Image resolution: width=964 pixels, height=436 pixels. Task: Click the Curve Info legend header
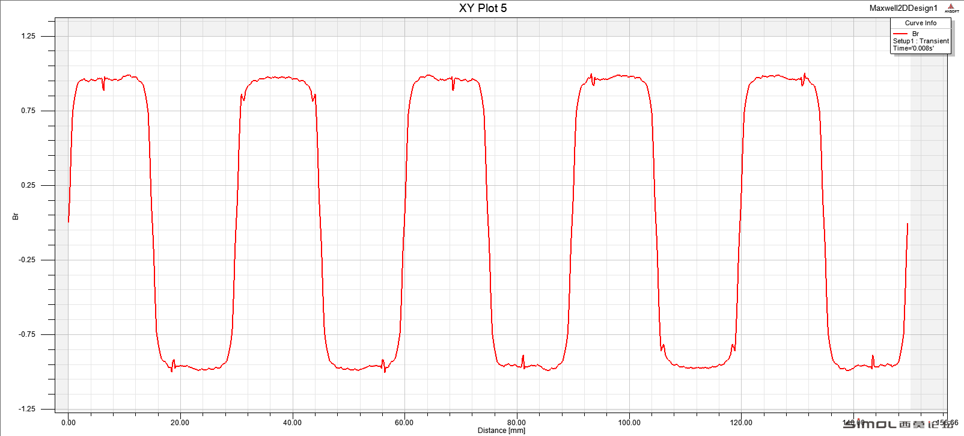[921, 23]
